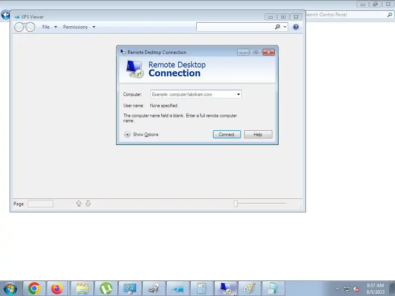This screenshot has height=296, width=395.
Task: Click the muted volume tray icon
Action: (356, 289)
